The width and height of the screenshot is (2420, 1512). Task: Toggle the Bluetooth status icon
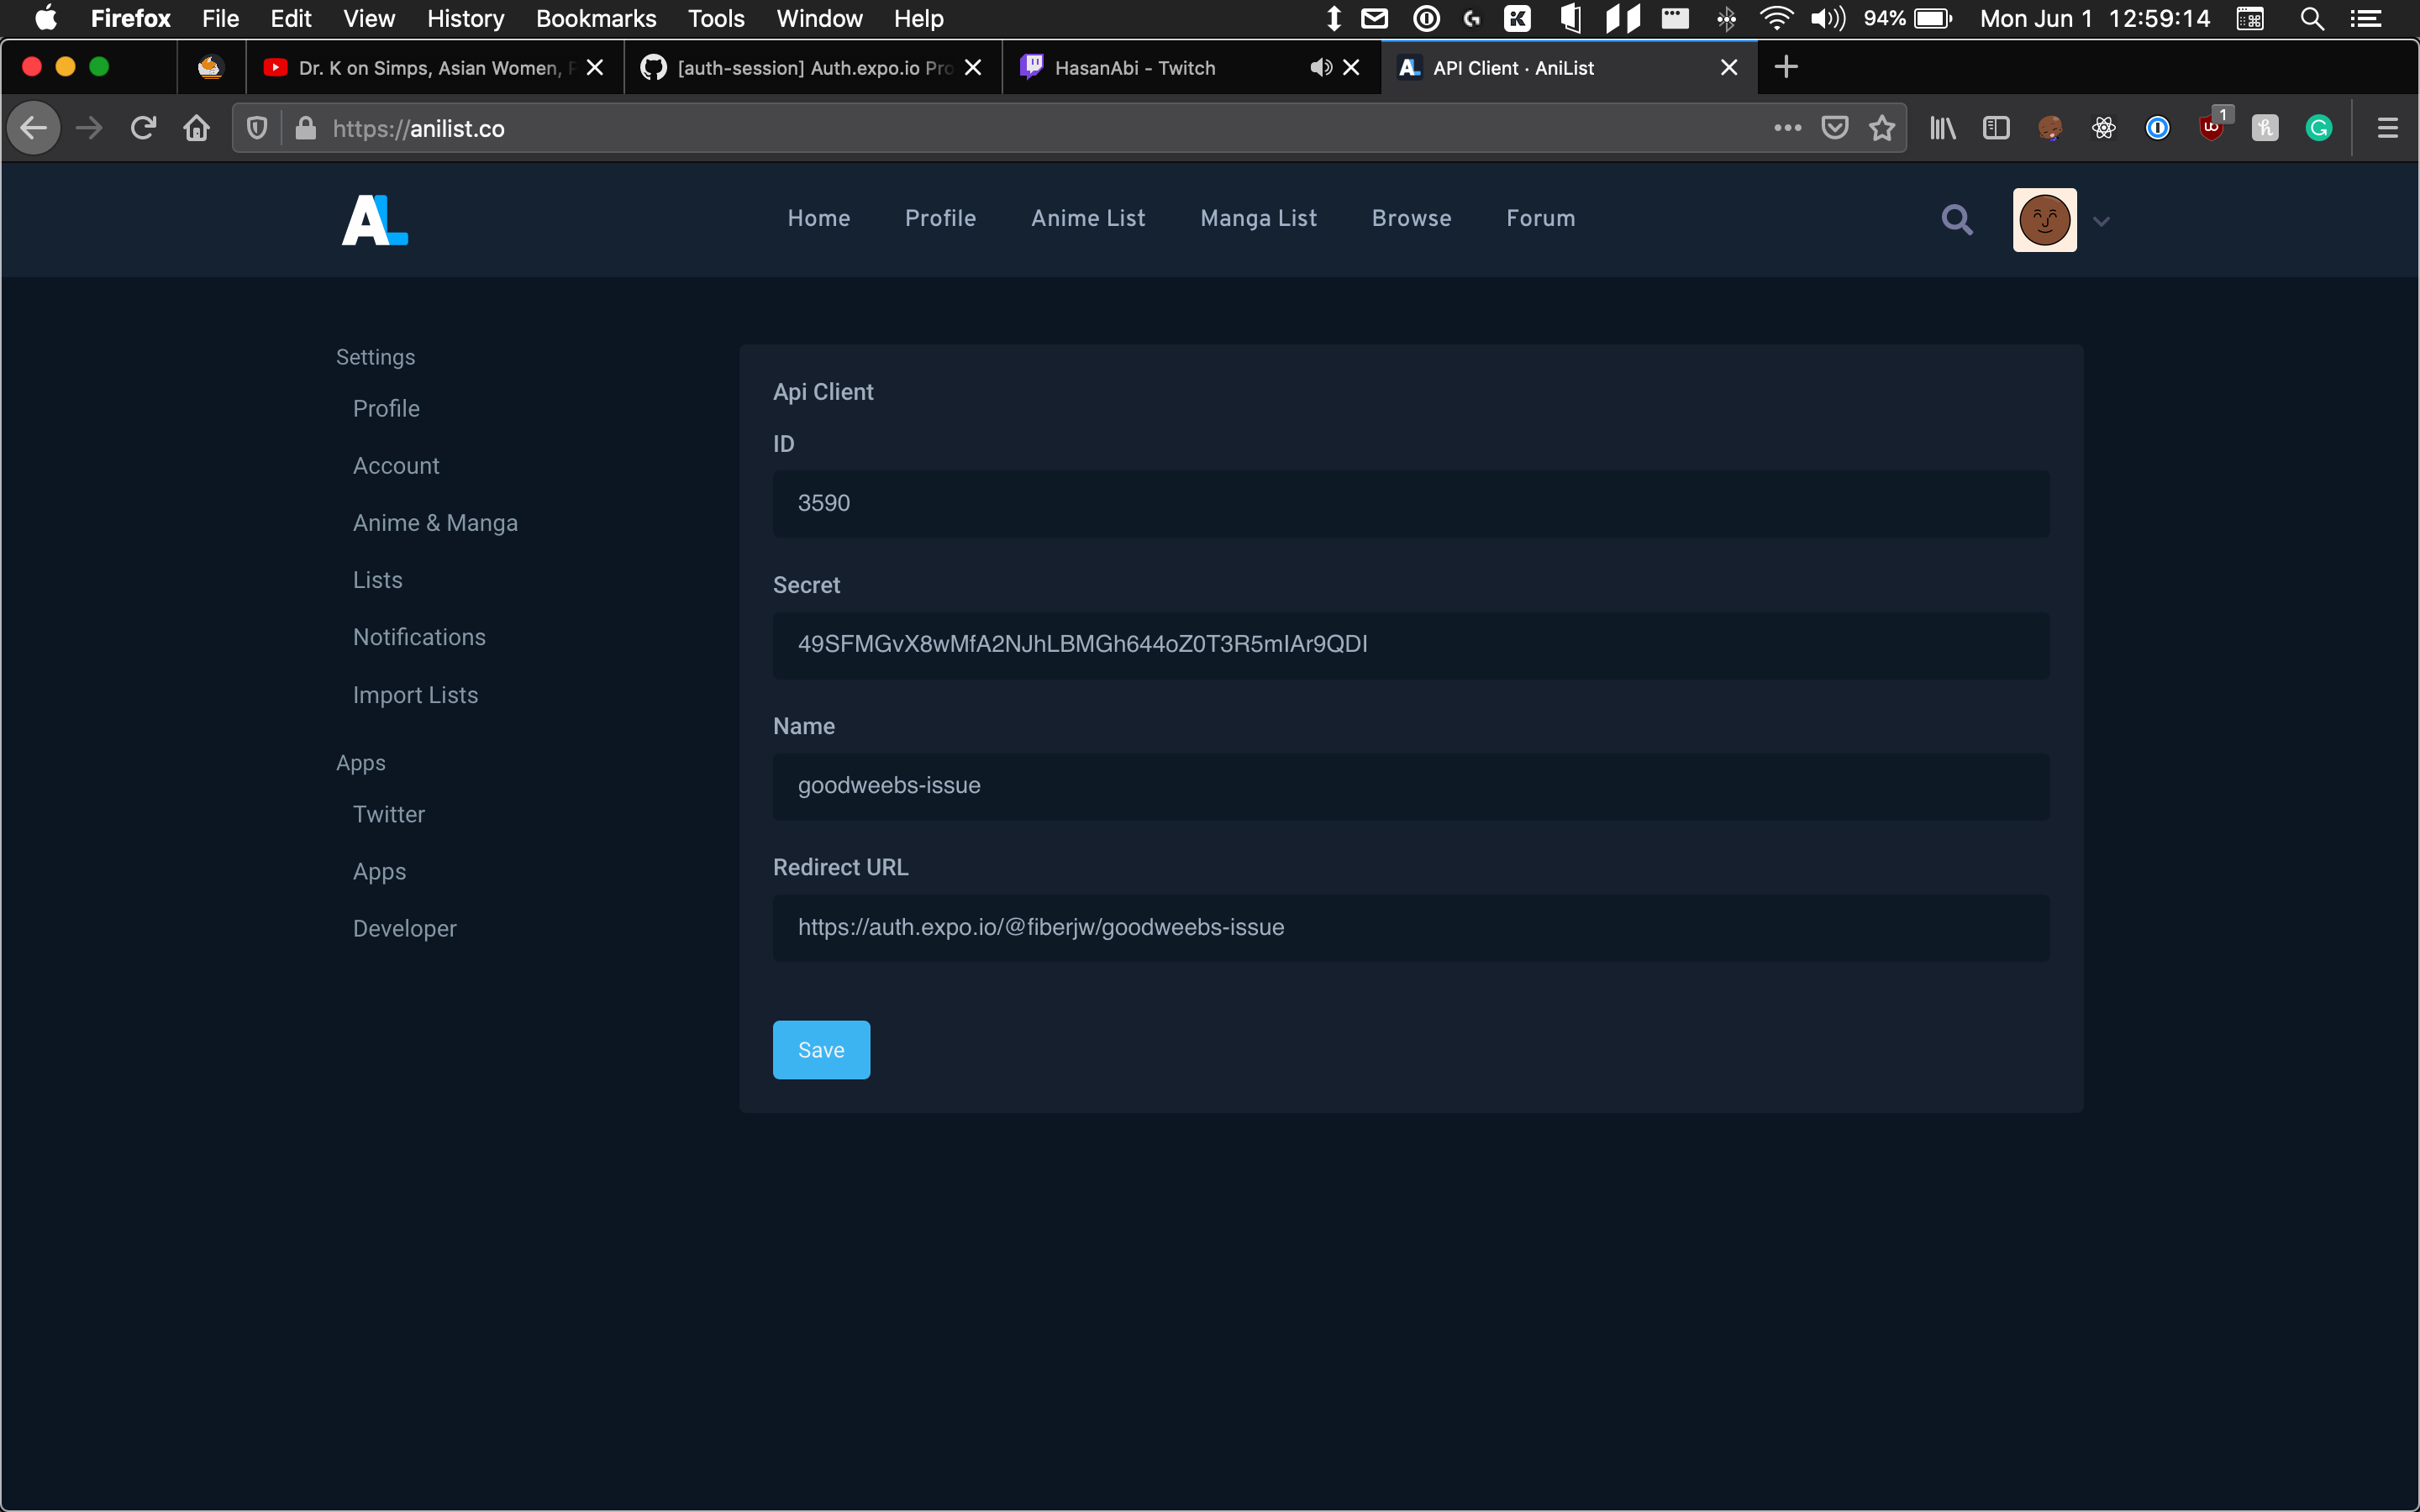point(1727,18)
